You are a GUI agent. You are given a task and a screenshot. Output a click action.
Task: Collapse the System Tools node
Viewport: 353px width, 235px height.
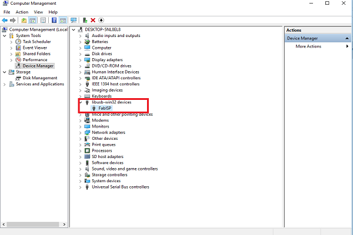(5, 36)
